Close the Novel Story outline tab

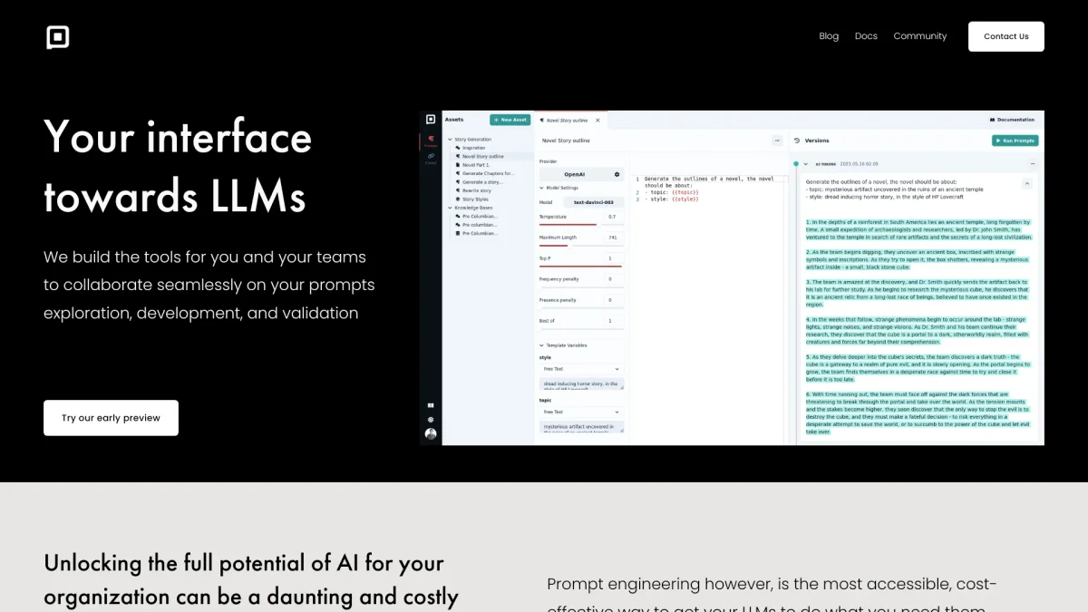[597, 120]
